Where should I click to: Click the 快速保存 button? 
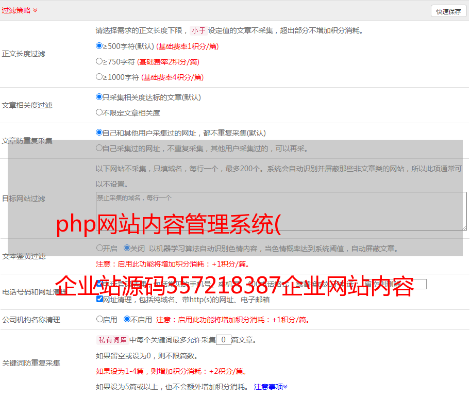[448, 11]
